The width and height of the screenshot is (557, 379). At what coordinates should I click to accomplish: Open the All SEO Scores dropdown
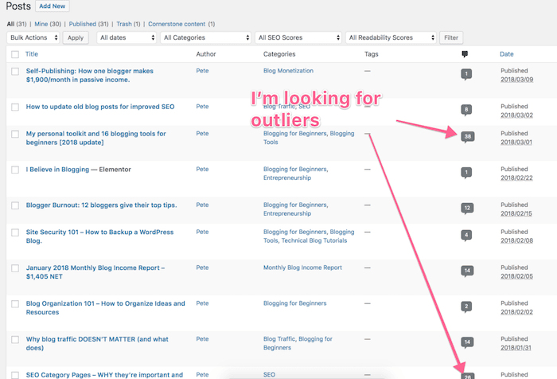(x=298, y=37)
